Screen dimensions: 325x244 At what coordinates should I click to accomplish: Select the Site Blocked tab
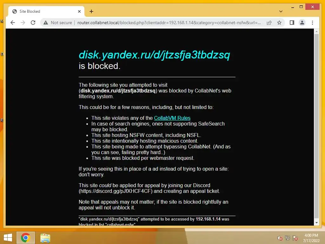(x=46, y=11)
